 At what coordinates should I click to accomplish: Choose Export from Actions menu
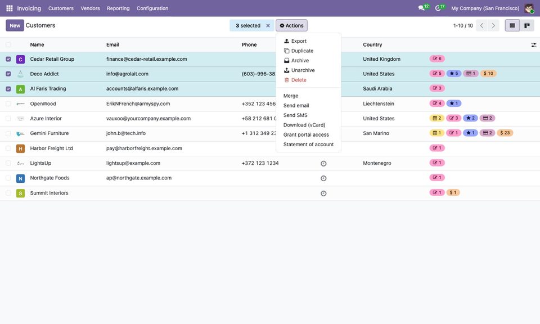click(308, 41)
